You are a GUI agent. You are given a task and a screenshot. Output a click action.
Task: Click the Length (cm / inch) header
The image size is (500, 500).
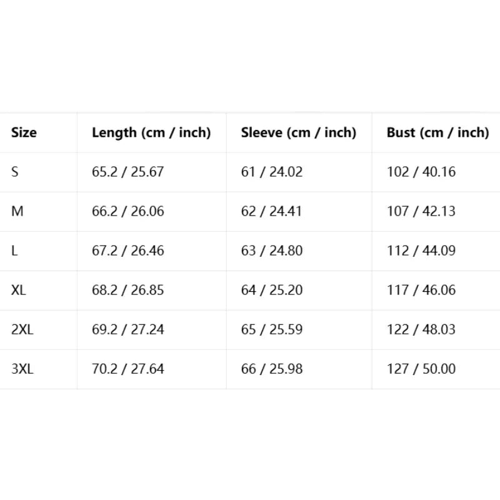151,132
